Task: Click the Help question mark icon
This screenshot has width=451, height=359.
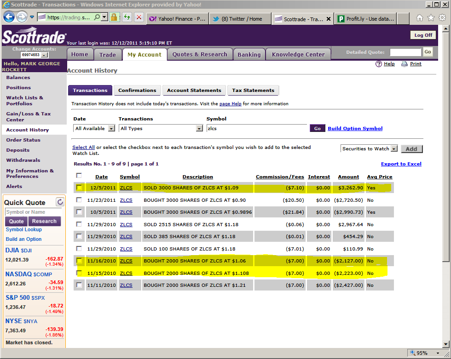Action: click(x=379, y=64)
